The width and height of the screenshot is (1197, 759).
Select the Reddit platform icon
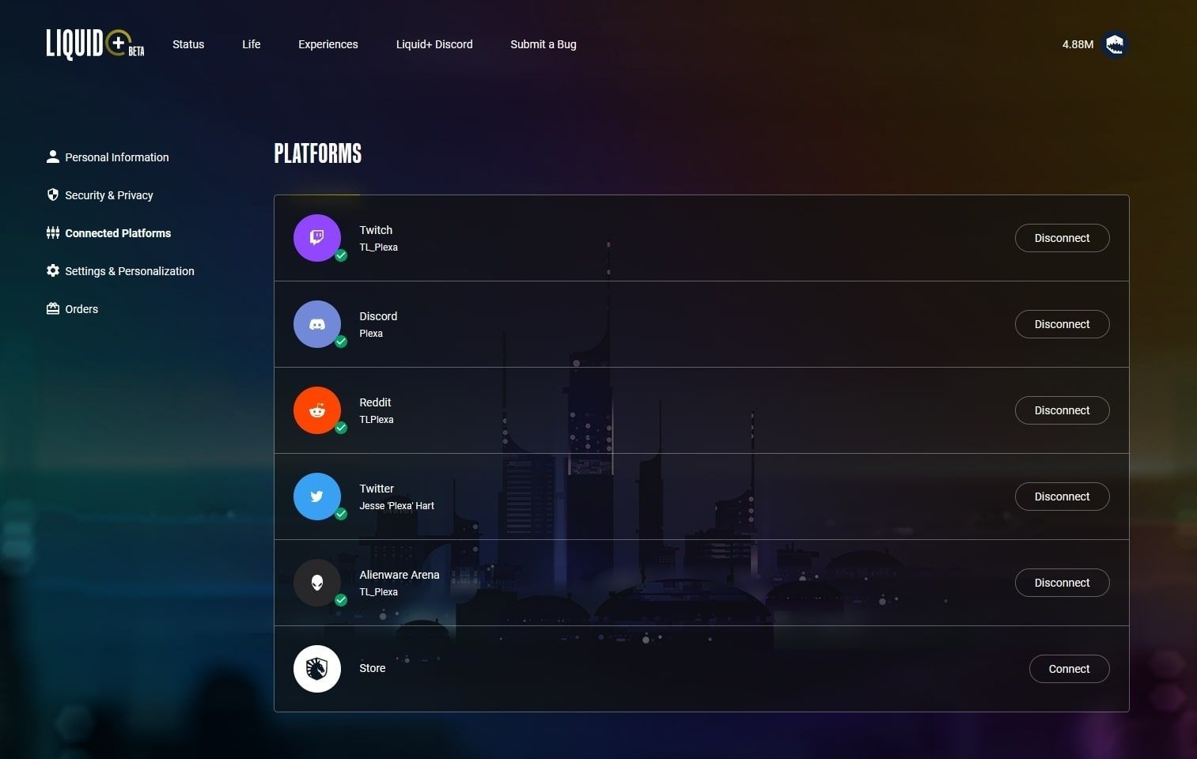(x=316, y=410)
